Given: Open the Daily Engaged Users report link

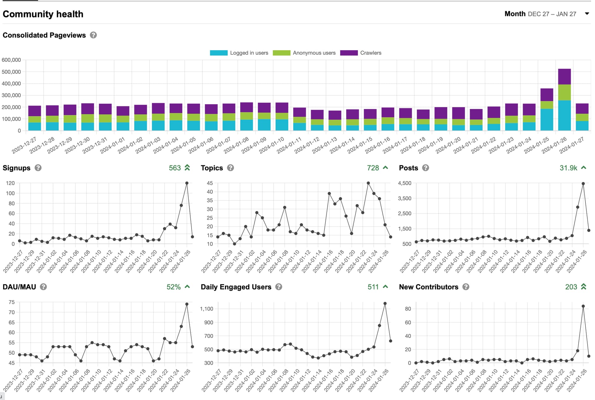Looking at the screenshot, I should click(236, 287).
